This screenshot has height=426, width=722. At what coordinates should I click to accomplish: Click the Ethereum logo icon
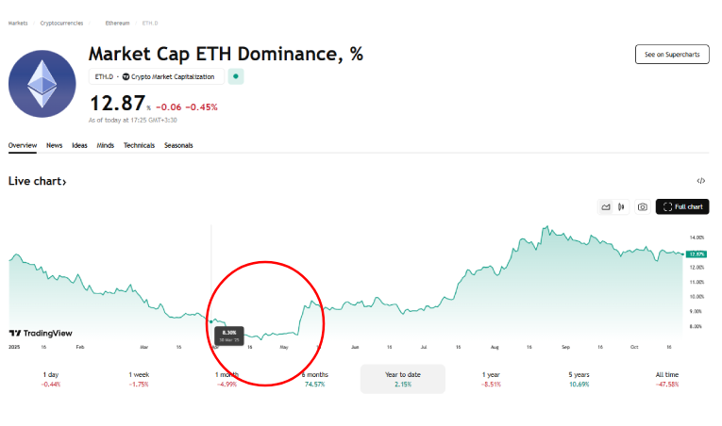point(42,84)
